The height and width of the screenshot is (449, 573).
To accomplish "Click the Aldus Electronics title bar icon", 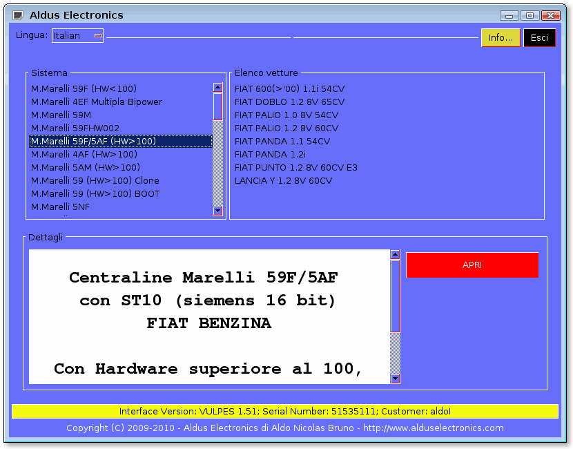I will coord(18,15).
